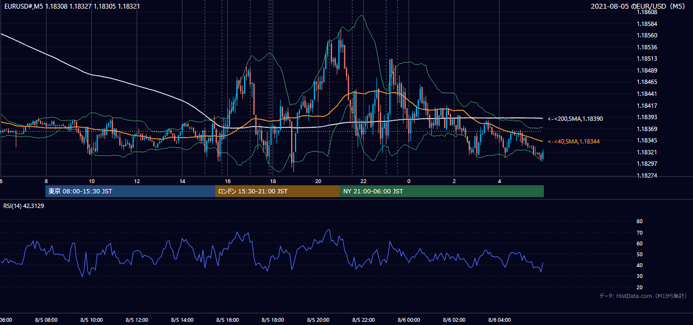
Task: Click the 1.18441 price axis label
Action: pyautogui.click(x=647, y=94)
